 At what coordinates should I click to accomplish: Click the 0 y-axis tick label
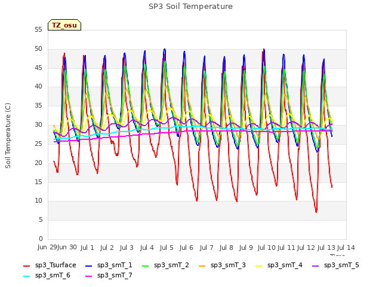[x=41, y=239]
